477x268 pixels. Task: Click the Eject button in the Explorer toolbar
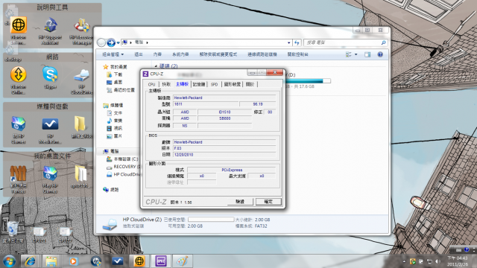pyautogui.click(x=139, y=54)
